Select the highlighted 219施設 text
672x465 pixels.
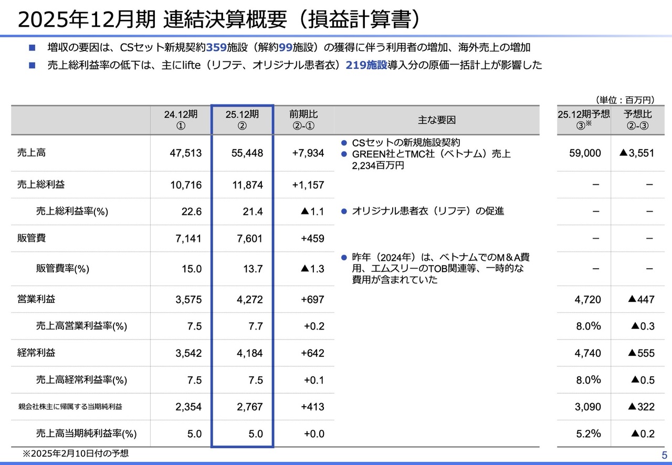tap(366, 66)
